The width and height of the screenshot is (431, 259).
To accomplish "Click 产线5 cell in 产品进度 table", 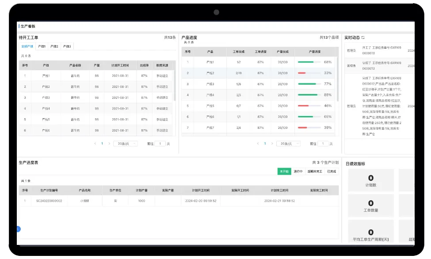I will [210, 106].
